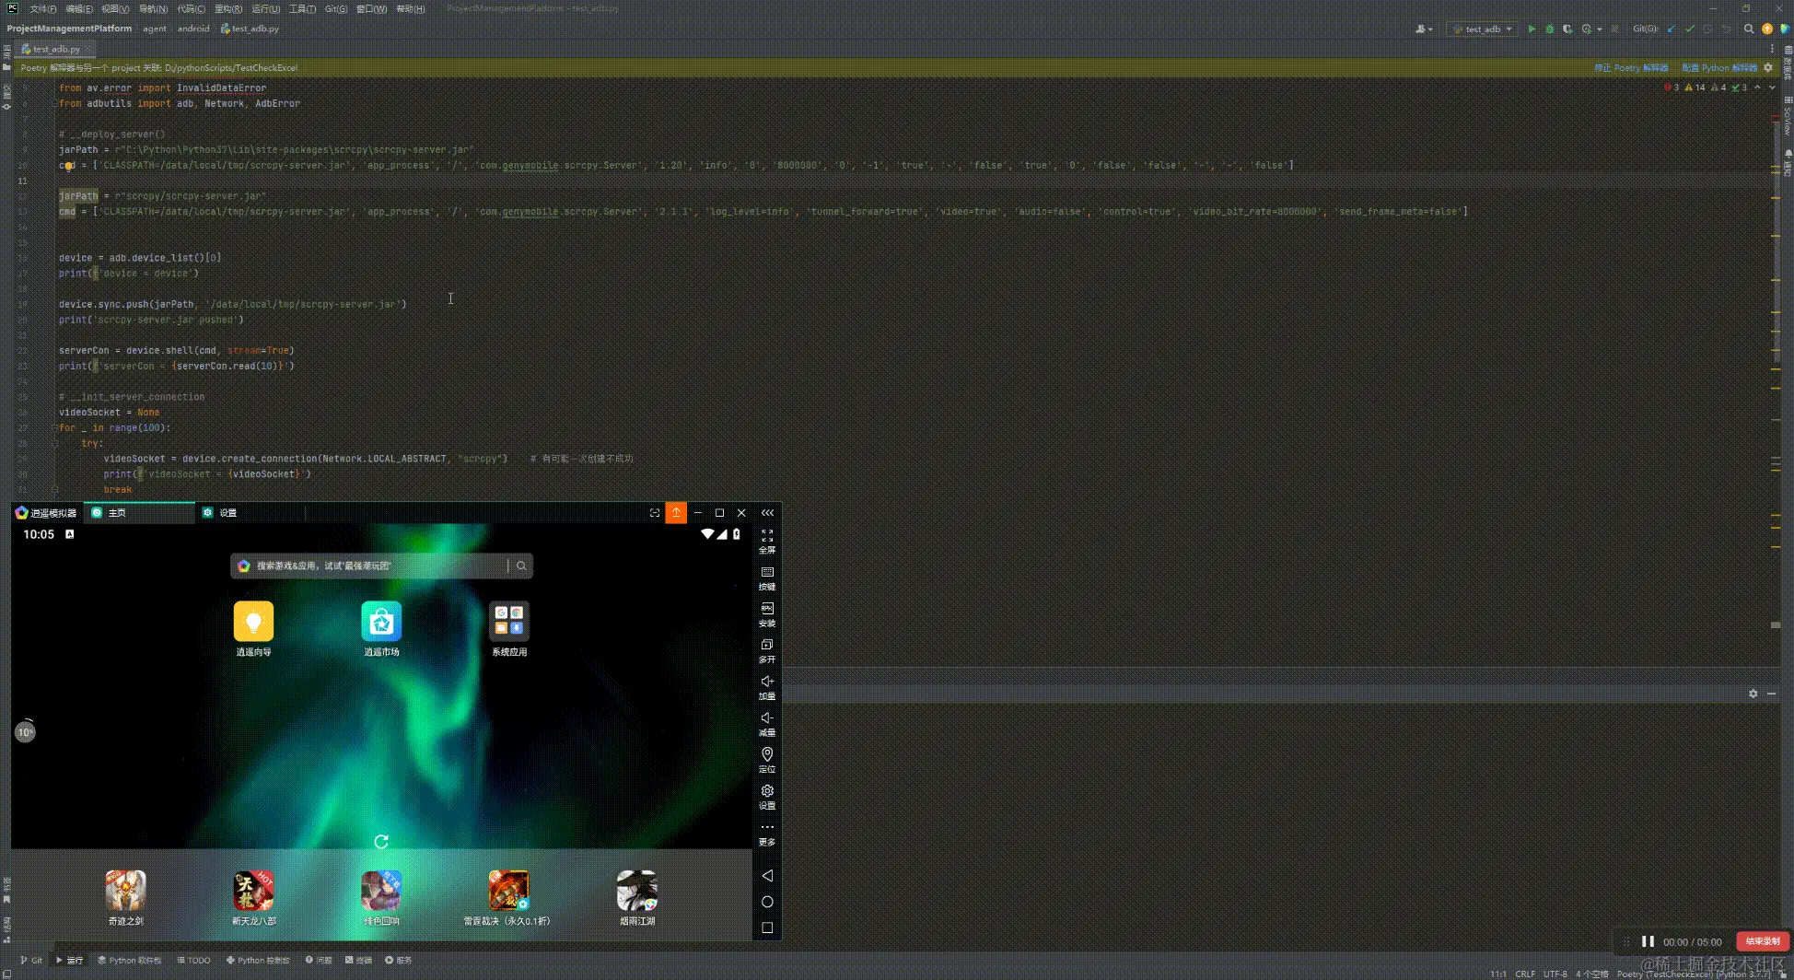Viewport: 1794px width, 980px height.
Task: Install an APK via the 安装 sidebar icon
Action: [767, 614]
